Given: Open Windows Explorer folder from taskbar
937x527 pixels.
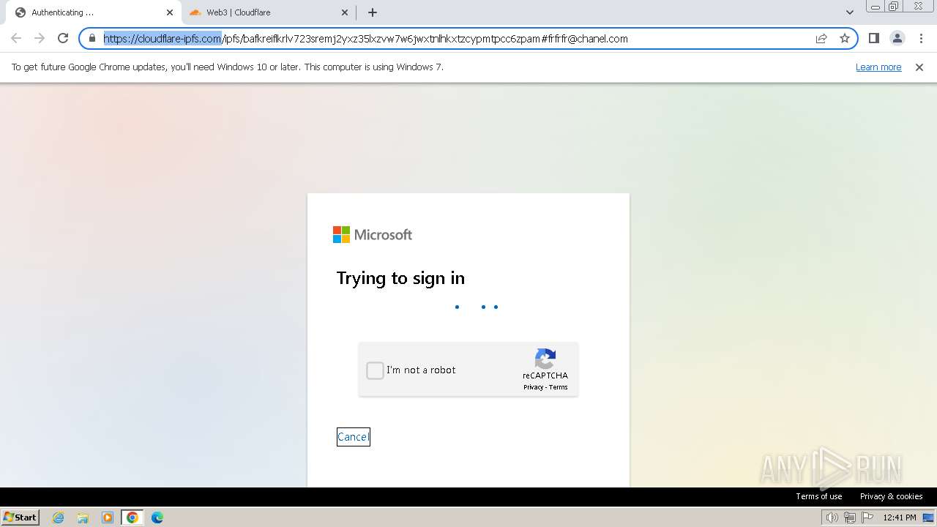Looking at the screenshot, I should pyautogui.click(x=83, y=517).
